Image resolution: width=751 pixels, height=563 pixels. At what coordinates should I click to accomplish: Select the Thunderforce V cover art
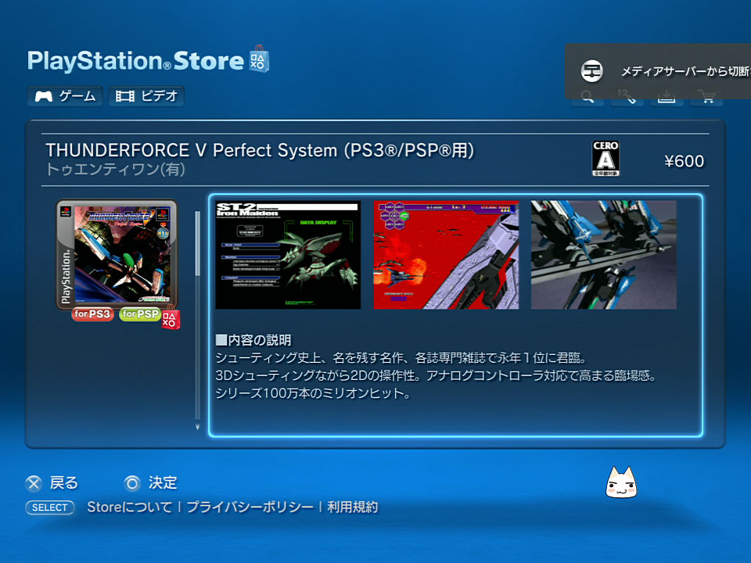[117, 255]
